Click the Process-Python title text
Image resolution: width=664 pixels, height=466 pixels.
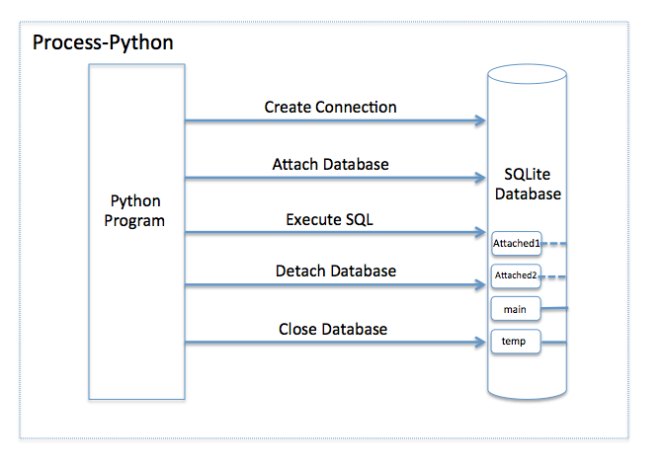click(x=103, y=42)
